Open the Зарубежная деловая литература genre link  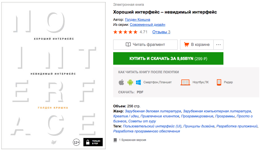click(153, 111)
